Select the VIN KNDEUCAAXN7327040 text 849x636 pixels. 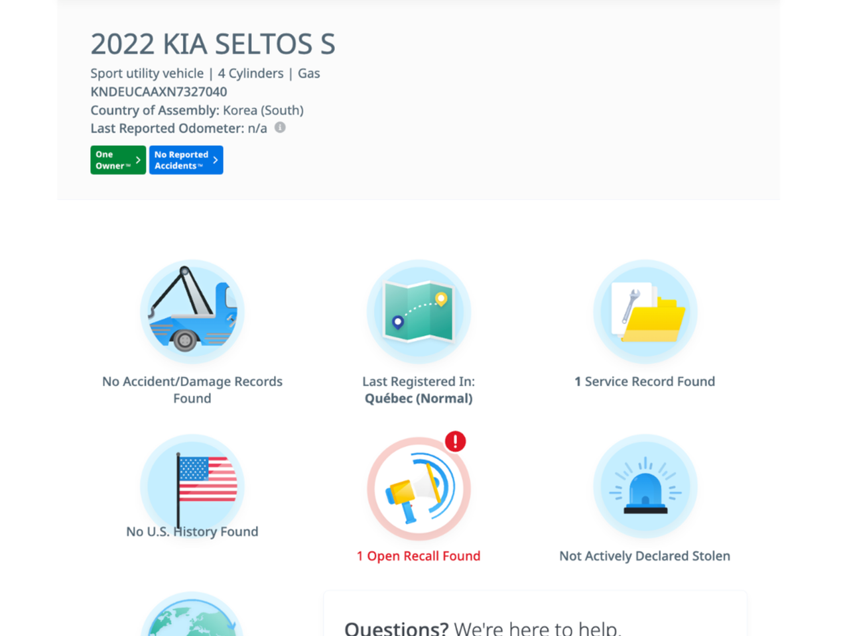point(159,92)
